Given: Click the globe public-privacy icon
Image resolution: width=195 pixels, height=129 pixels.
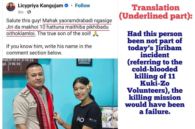Looking at the screenshot, I should click(29, 12).
